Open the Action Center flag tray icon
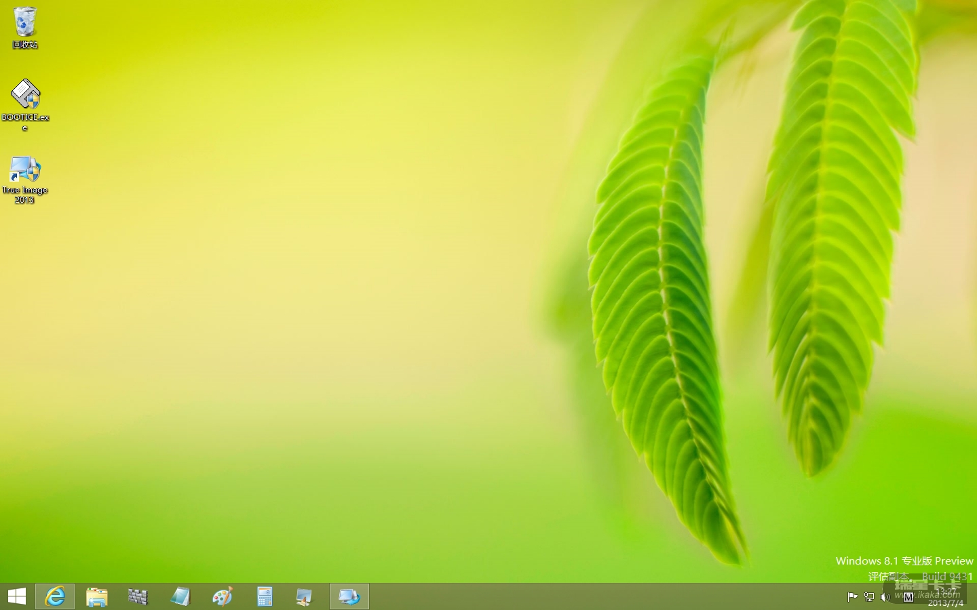The width and height of the screenshot is (977, 610). 853,597
